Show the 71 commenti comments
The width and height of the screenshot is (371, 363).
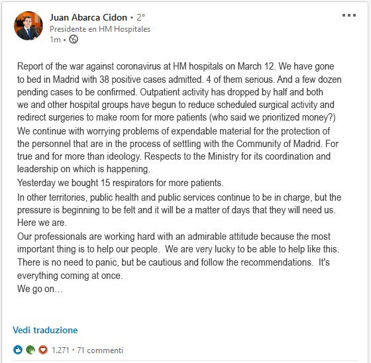[x=100, y=350]
